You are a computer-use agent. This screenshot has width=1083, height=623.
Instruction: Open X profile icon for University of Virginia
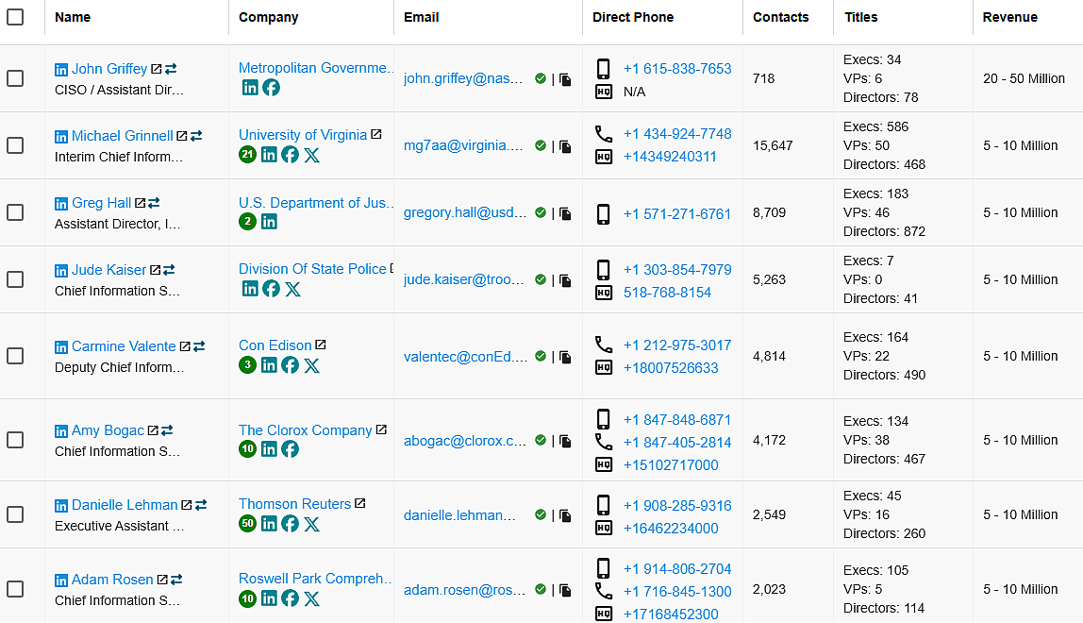pos(311,155)
